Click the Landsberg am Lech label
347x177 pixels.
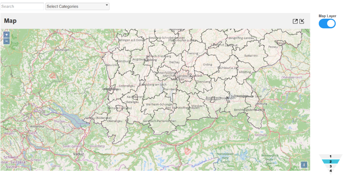click(153, 85)
